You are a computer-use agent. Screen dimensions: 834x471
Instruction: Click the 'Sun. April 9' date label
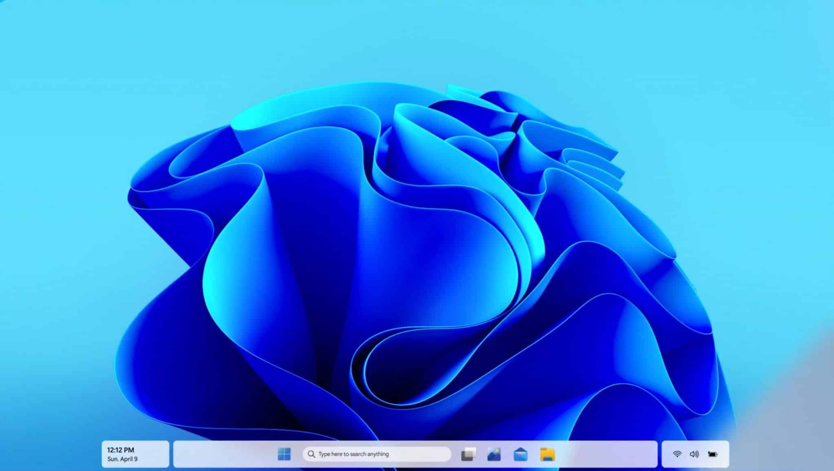tap(122, 459)
